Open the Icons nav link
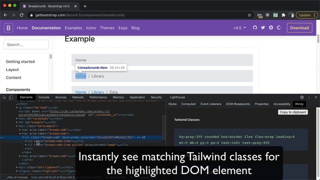Viewport: 320px width, 180px height. coord(91,28)
